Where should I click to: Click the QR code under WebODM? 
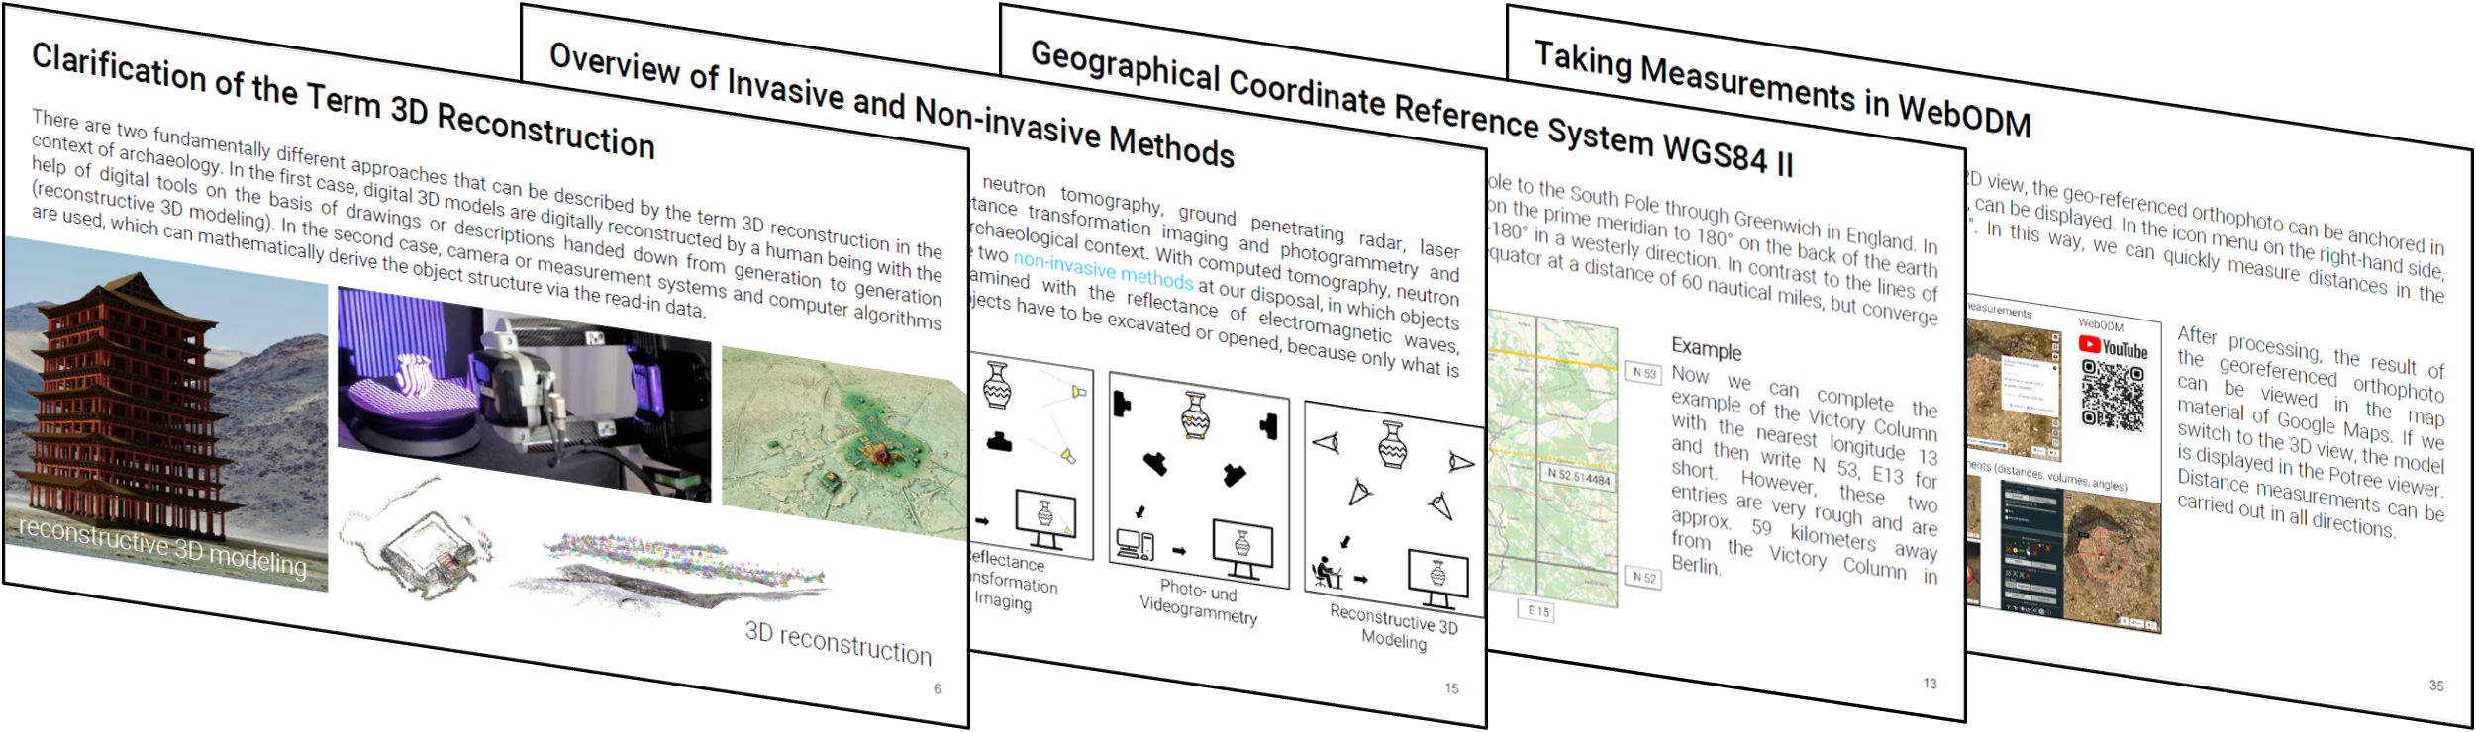tap(2112, 396)
